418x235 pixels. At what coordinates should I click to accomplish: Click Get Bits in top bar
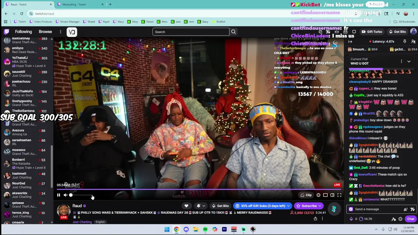(397, 32)
